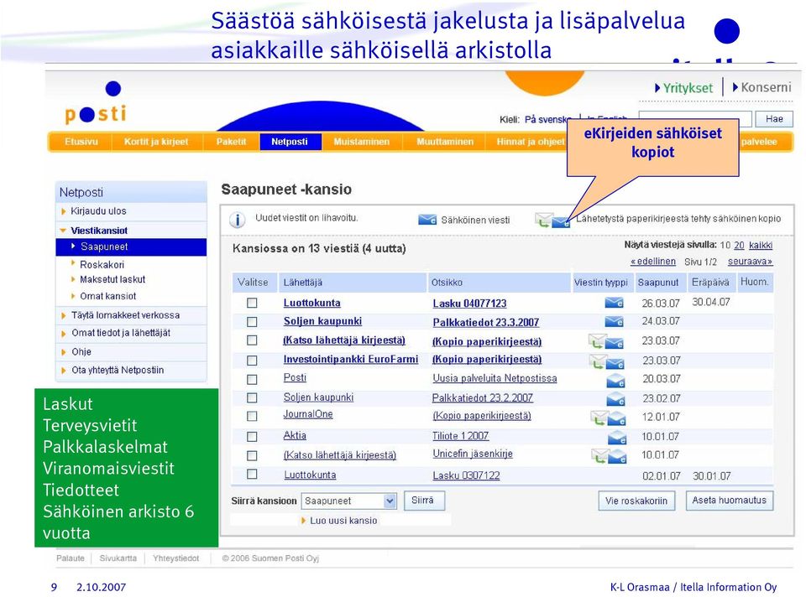The image size is (806, 597).
Task: Click the info icon beside Uudet viestit
Action: tap(237, 220)
